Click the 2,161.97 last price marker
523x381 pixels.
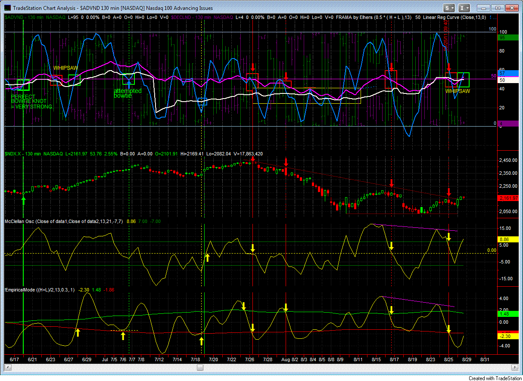(x=507, y=198)
